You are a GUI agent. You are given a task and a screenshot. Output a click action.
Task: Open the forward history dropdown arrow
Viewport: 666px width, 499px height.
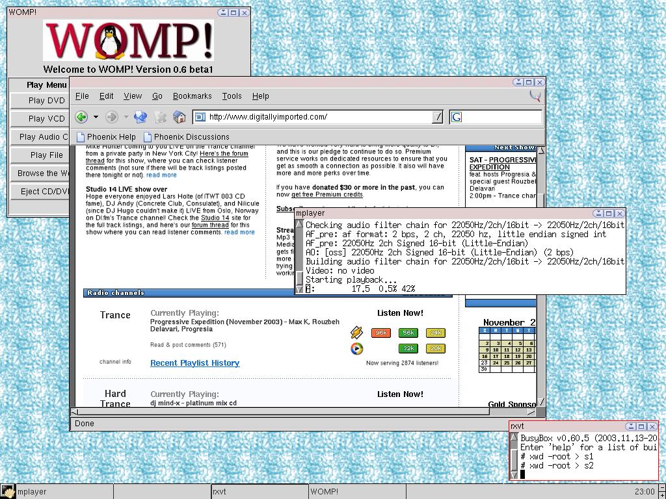coord(126,117)
